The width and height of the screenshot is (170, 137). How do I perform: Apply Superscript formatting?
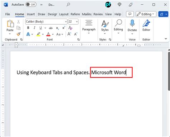(64, 28)
